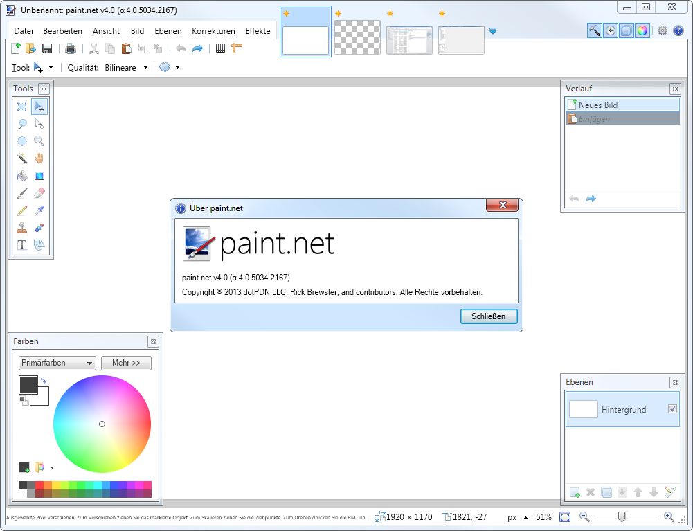
Task: Open the Ansicht menu
Action: pyautogui.click(x=106, y=31)
